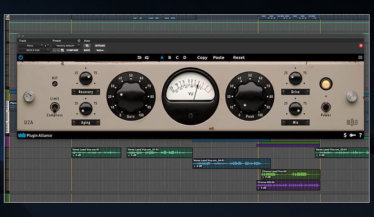Select the Verse Lead Vox-cm_03-01 clip
The width and height of the screenshot is (374, 217).
[x=342, y=152]
